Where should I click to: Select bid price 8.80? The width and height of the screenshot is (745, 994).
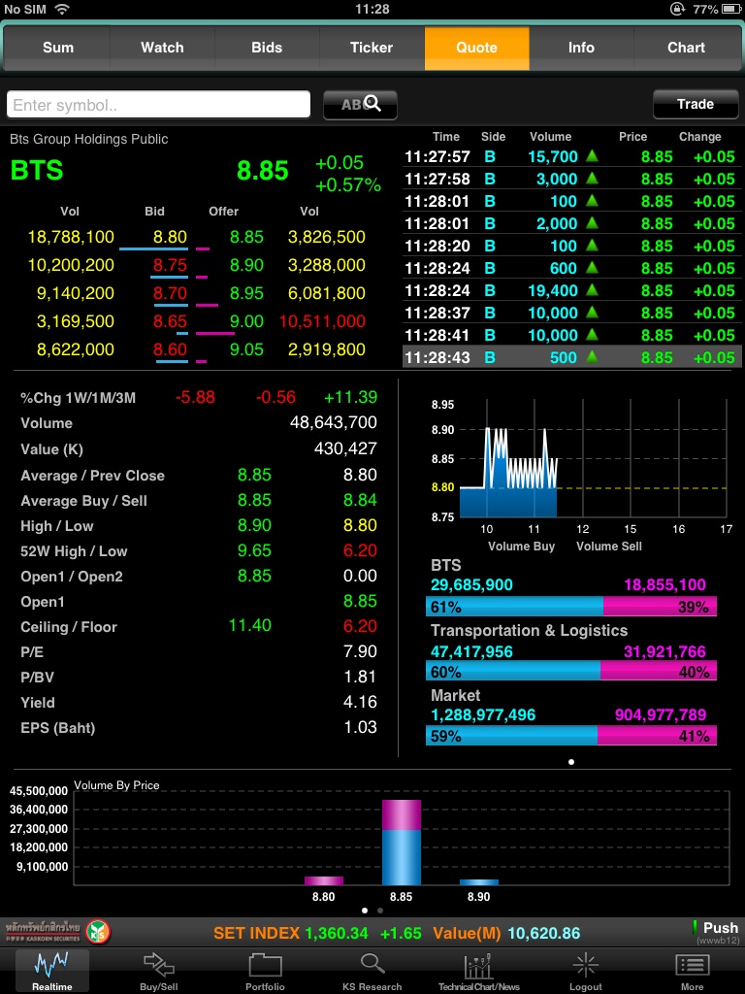pyautogui.click(x=170, y=237)
